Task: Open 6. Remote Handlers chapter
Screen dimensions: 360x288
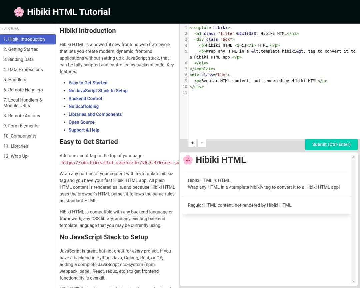Action: pos(28,90)
